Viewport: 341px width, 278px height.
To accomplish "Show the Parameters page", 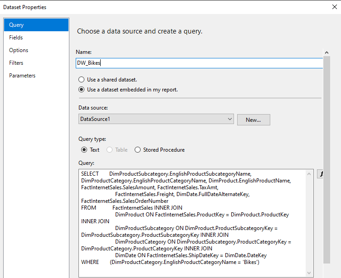I will pos(22,76).
